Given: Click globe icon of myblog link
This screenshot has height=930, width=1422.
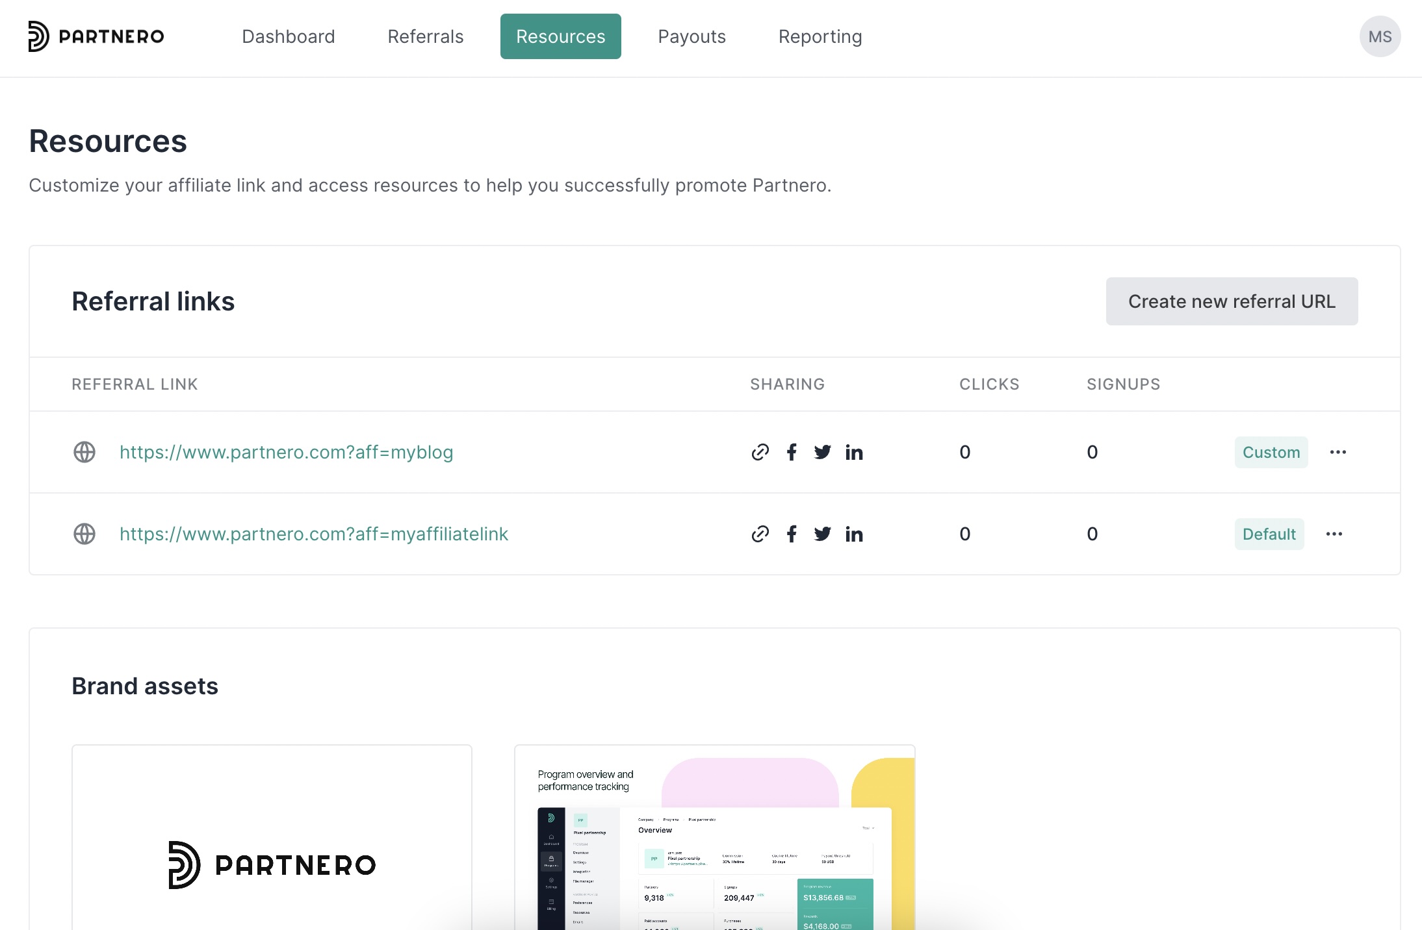Looking at the screenshot, I should coord(84,452).
